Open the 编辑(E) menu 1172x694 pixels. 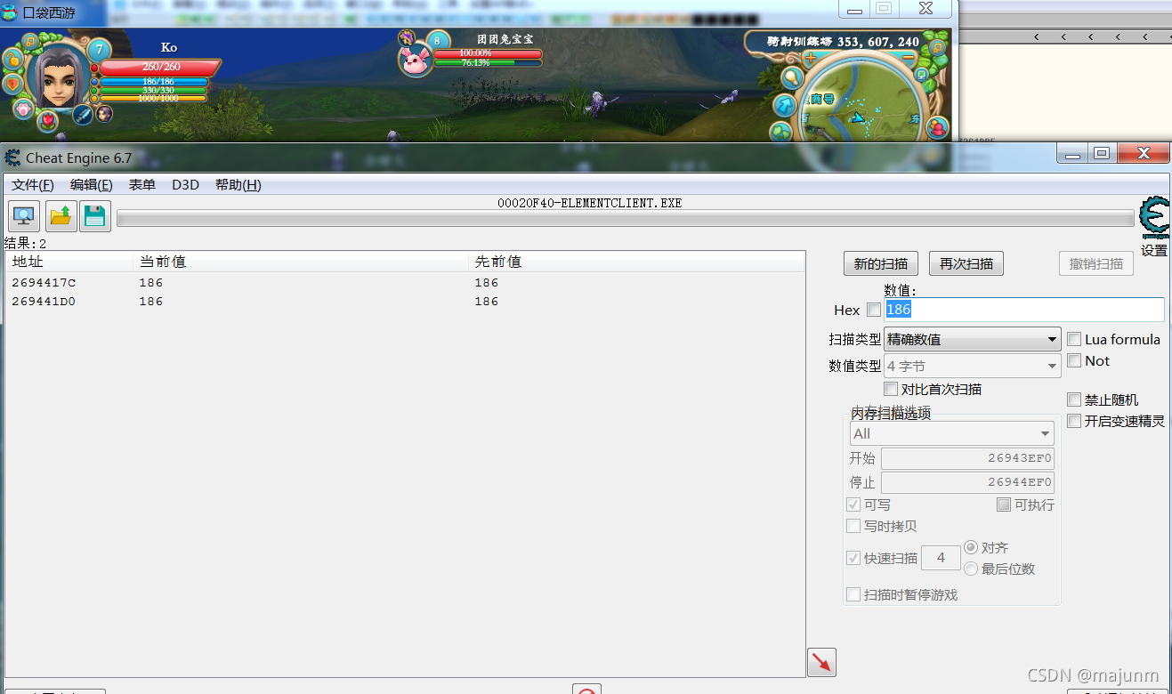click(92, 185)
